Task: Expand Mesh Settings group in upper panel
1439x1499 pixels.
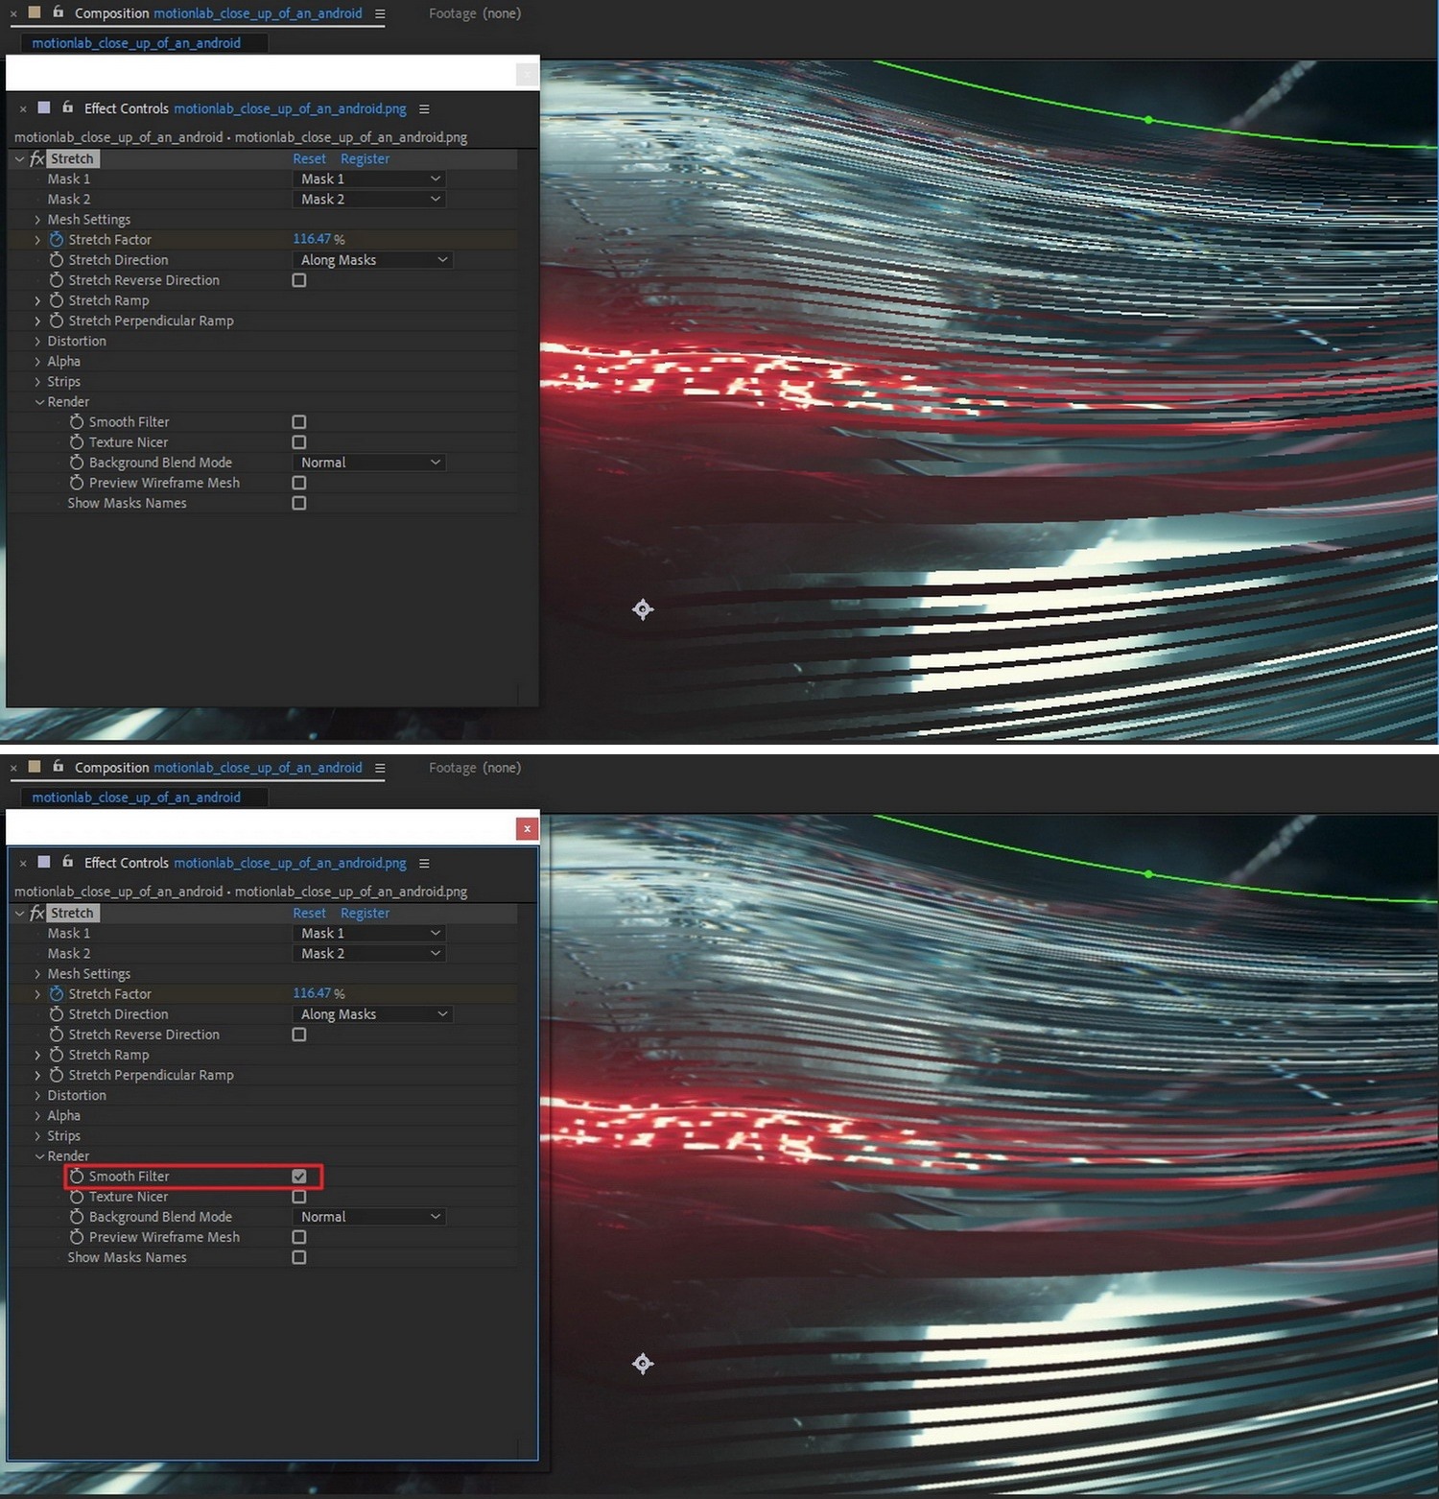Action: pos(37,220)
